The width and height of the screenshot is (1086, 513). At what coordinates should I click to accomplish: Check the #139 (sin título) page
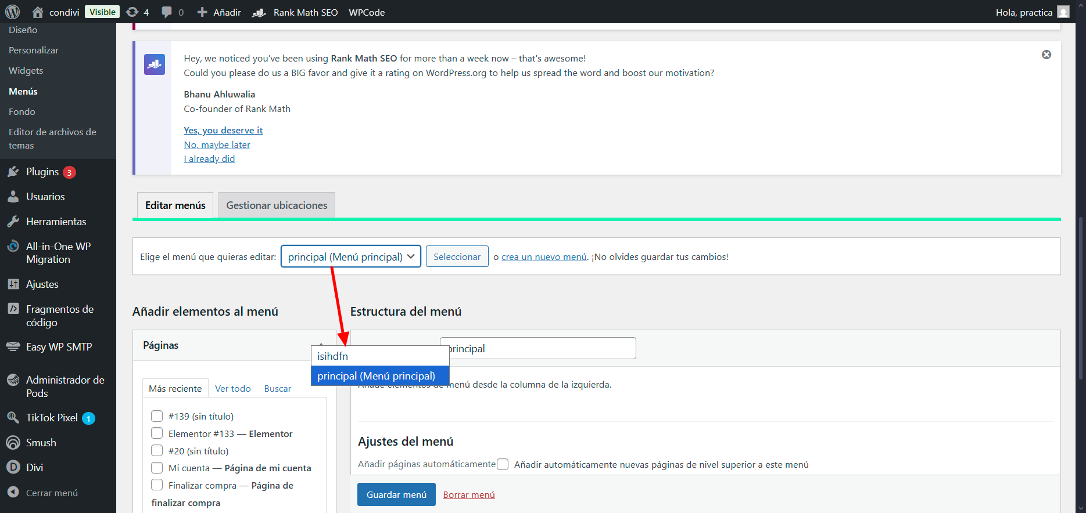[x=157, y=416]
